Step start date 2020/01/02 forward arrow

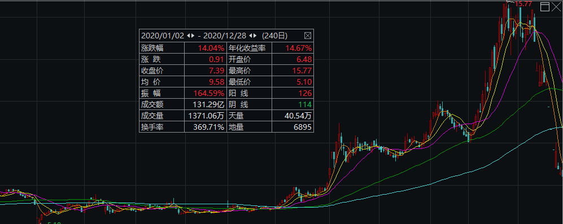click(x=193, y=36)
